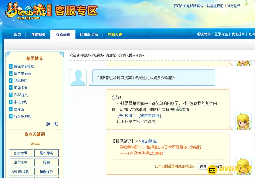The height and width of the screenshot is (178, 255).
Task: Select the 清空安全码 recommendation
Action: (22, 74)
